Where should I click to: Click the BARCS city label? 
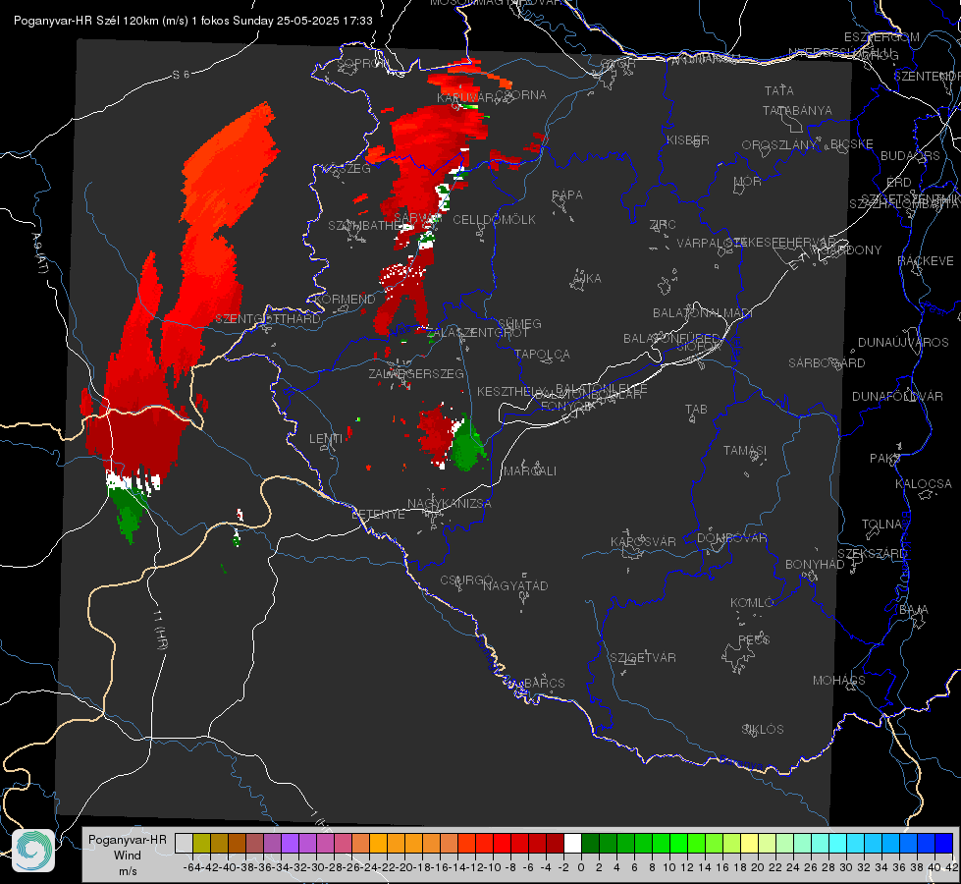(x=544, y=683)
